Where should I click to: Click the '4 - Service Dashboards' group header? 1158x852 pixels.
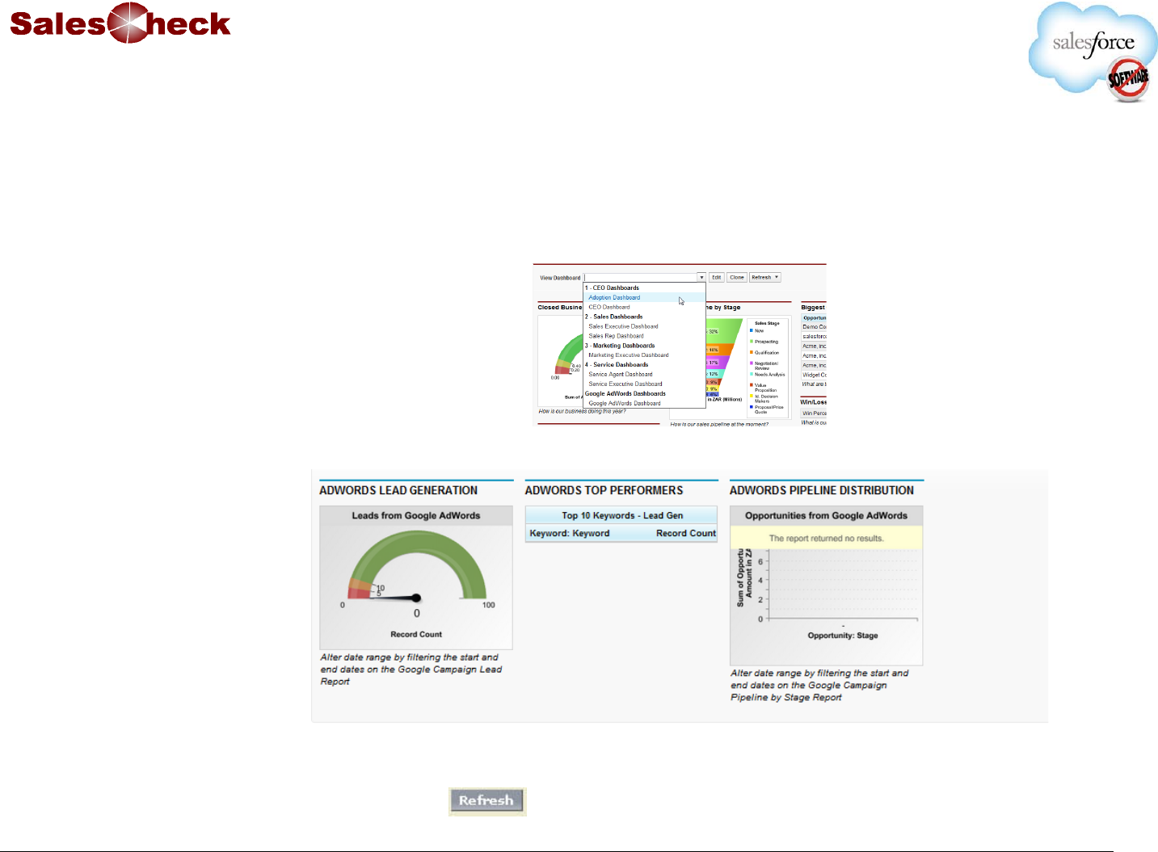pyautogui.click(x=617, y=365)
